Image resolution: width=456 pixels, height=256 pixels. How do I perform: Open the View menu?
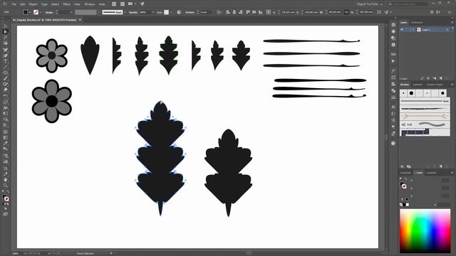77,4
